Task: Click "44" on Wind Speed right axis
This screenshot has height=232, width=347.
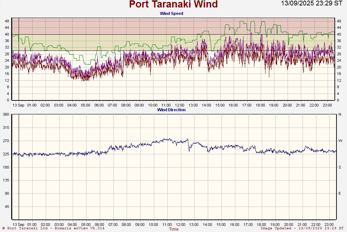Action: [x=339, y=28]
